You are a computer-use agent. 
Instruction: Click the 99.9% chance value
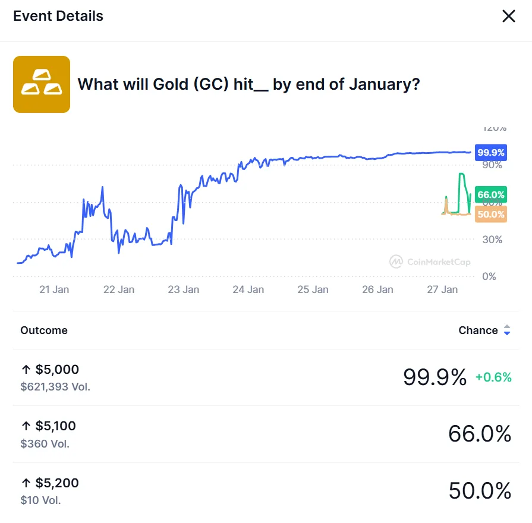(435, 376)
